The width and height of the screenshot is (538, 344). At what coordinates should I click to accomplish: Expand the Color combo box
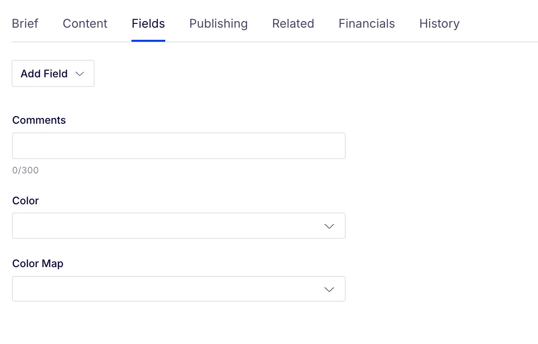[x=179, y=226]
